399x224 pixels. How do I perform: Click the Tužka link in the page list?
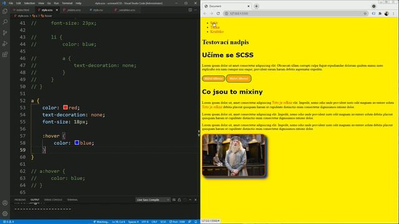pos(214,27)
